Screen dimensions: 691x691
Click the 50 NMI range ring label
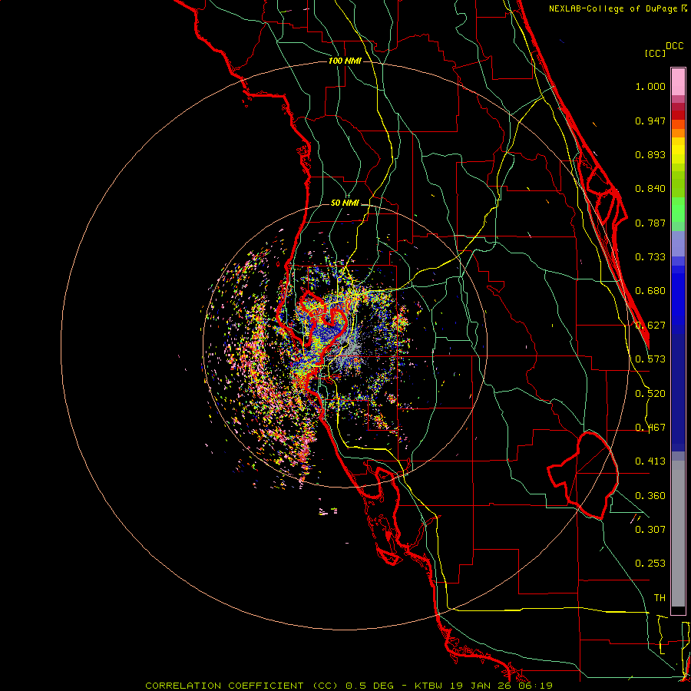point(345,203)
